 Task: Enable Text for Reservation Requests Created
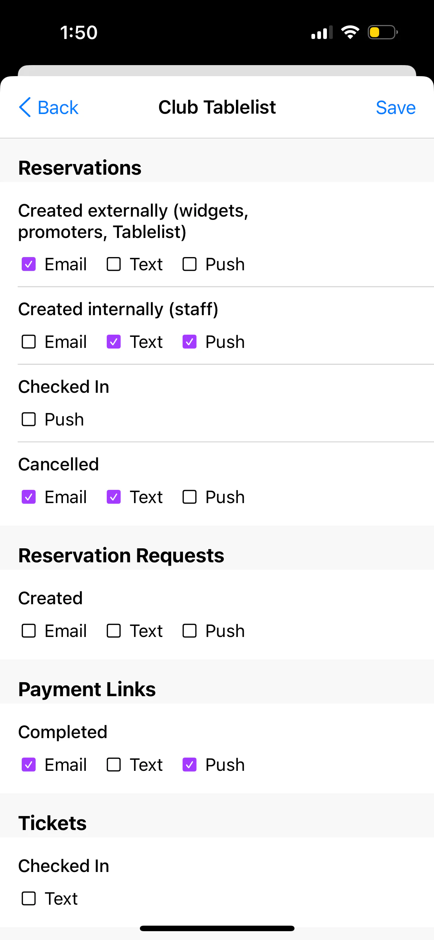[x=114, y=631]
